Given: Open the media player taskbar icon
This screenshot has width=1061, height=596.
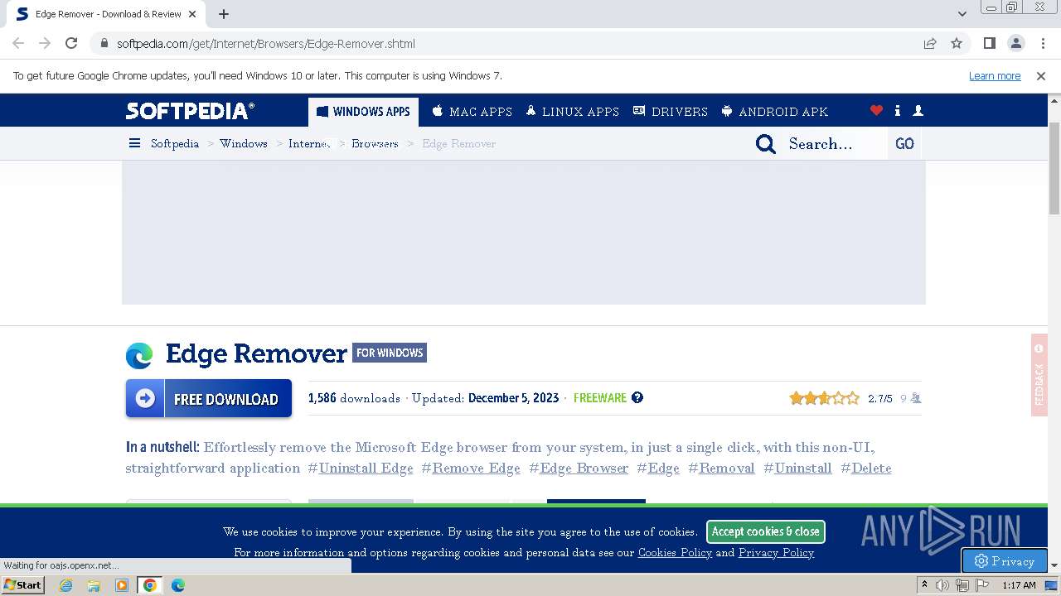Looking at the screenshot, I should click(122, 585).
